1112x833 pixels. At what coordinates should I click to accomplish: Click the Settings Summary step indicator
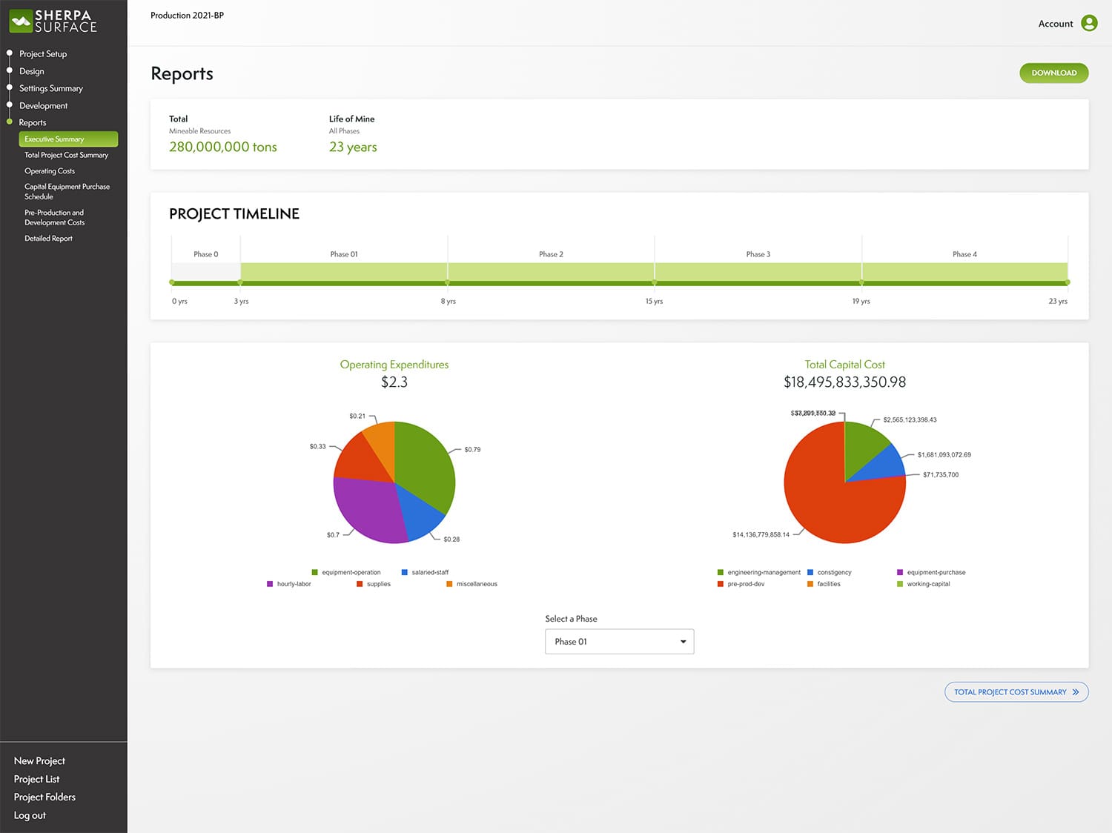10,88
